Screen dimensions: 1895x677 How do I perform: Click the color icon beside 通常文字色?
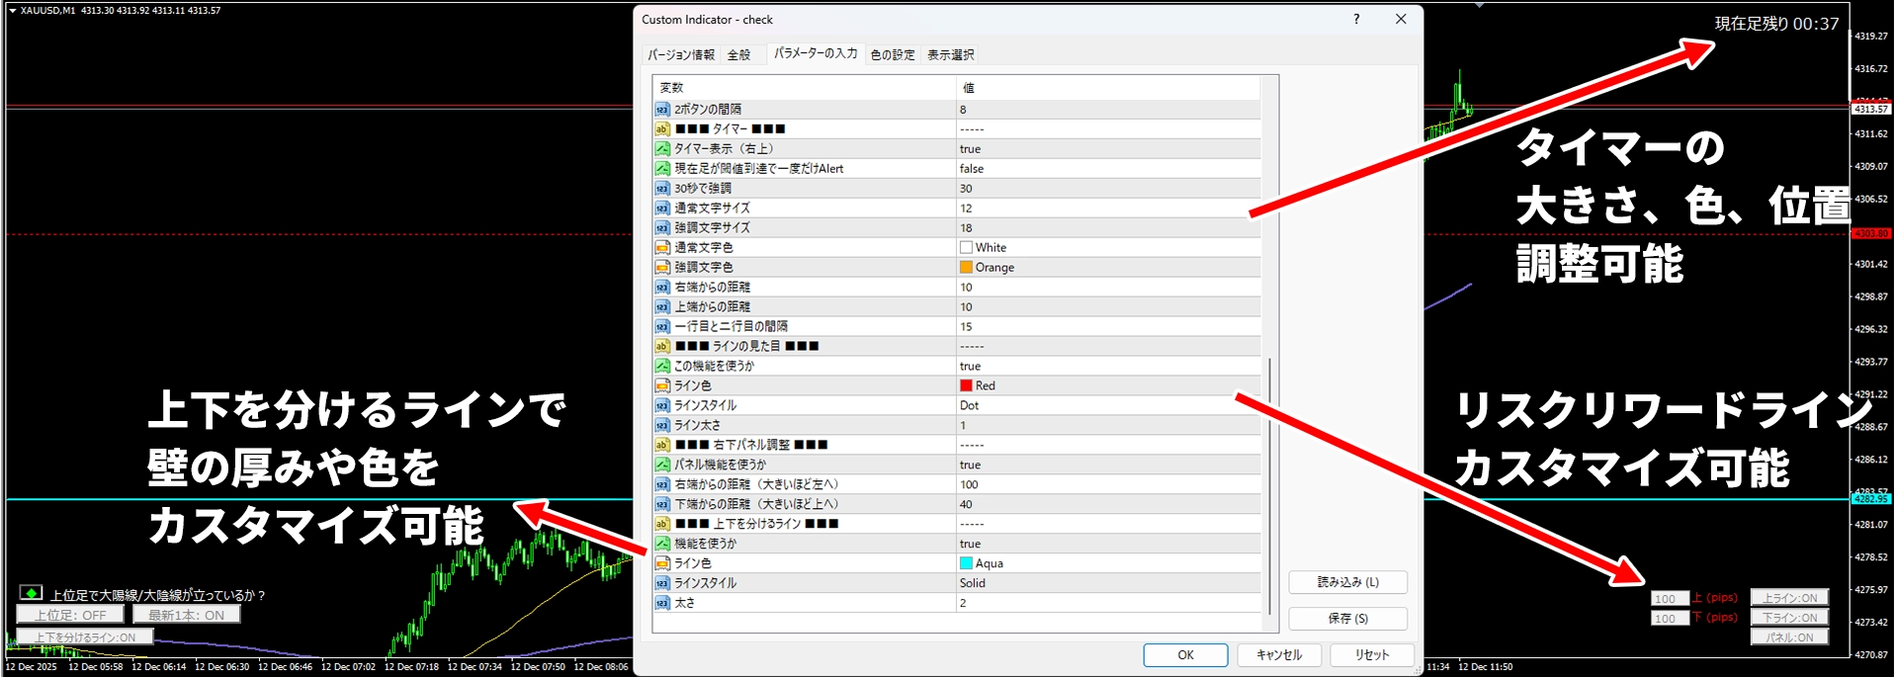point(662,247)
